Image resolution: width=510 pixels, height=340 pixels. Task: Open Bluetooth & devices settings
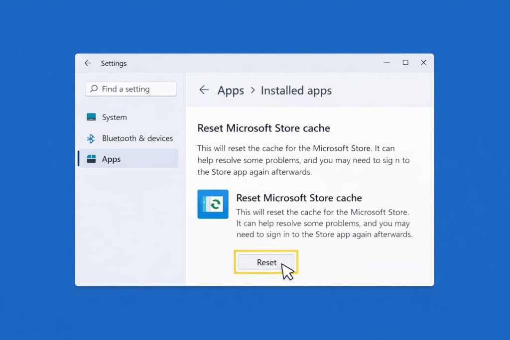[x=137, y=138]
